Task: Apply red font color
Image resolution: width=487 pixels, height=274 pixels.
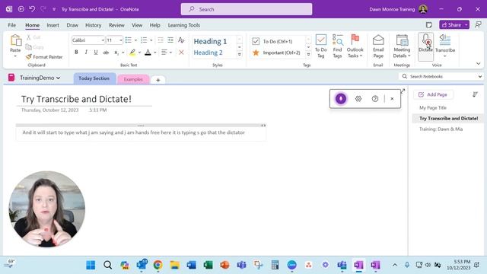Action: click(x=148, y=53)
